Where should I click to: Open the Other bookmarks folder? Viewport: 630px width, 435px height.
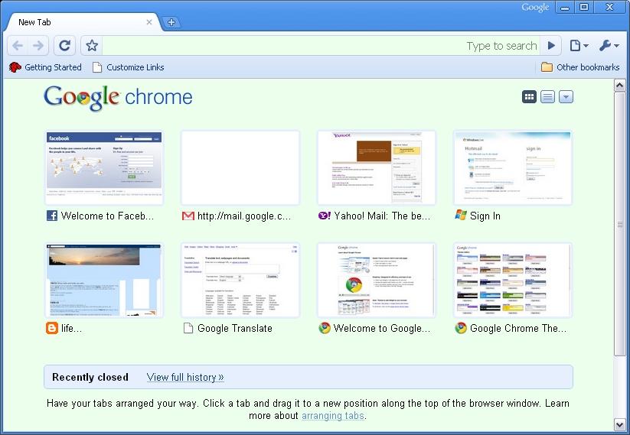[580, 67]
